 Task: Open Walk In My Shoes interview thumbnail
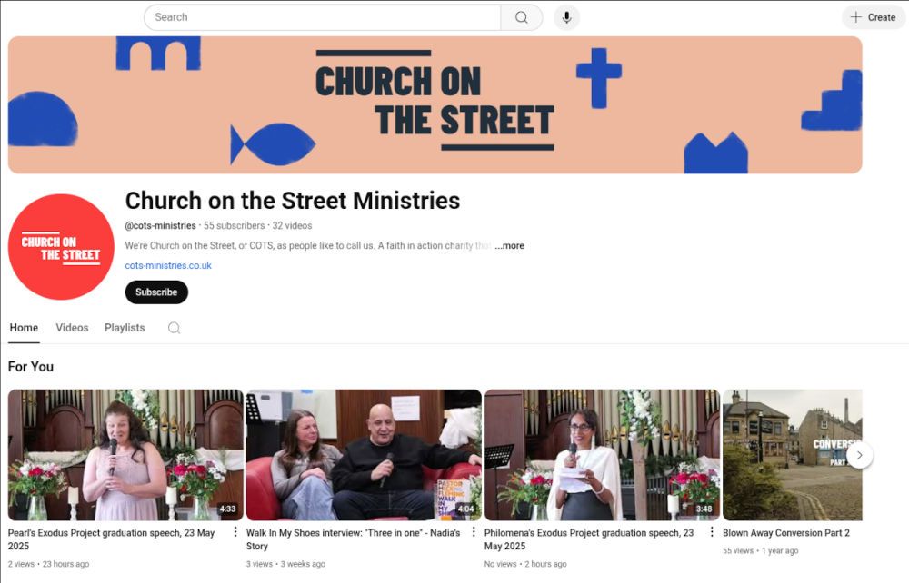point(365,455)
